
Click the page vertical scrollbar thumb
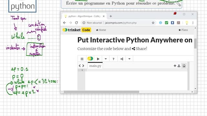[x=195, y=43]
